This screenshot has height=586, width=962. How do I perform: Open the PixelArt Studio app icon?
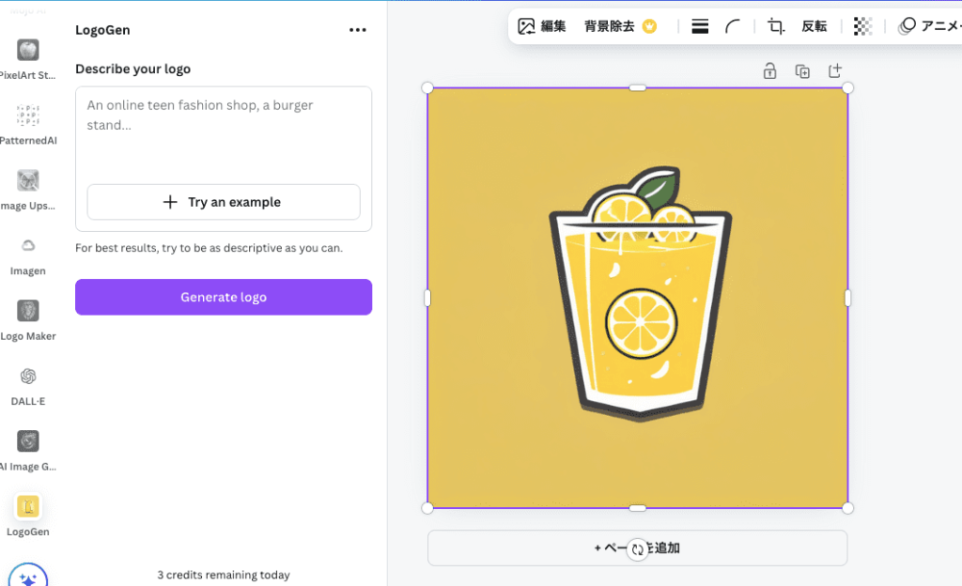[x=27, y=50]
